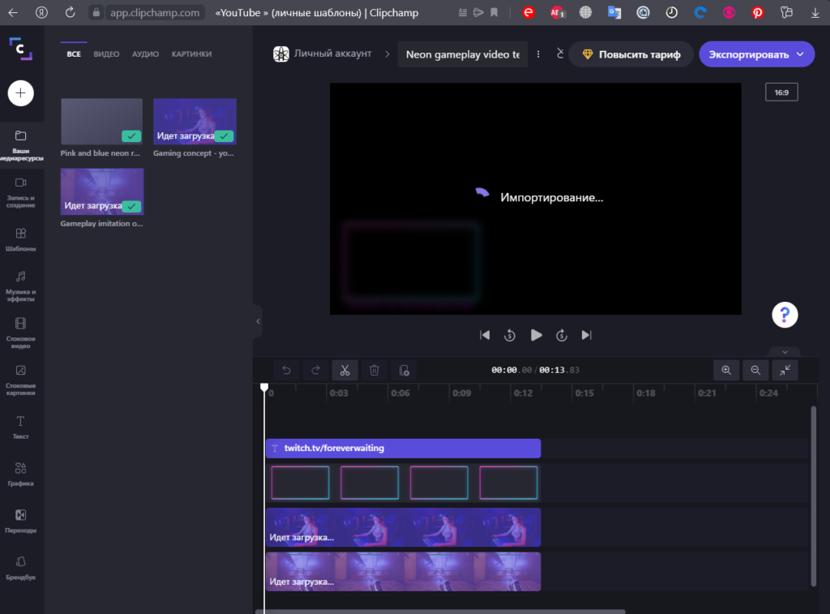The height and width of the screenshot is (614, 830).
Task: Click the undo arrow in the timeline toolbar
Action: click(x=286, y=371)
